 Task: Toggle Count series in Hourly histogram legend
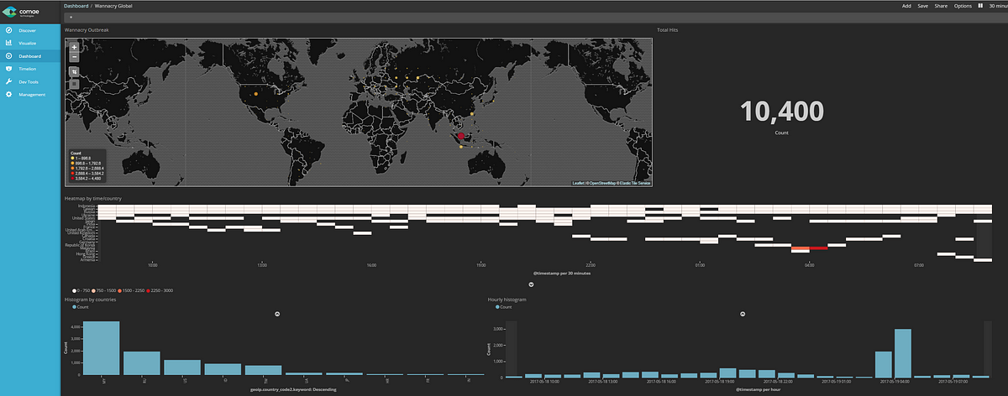tap(504, 307)
